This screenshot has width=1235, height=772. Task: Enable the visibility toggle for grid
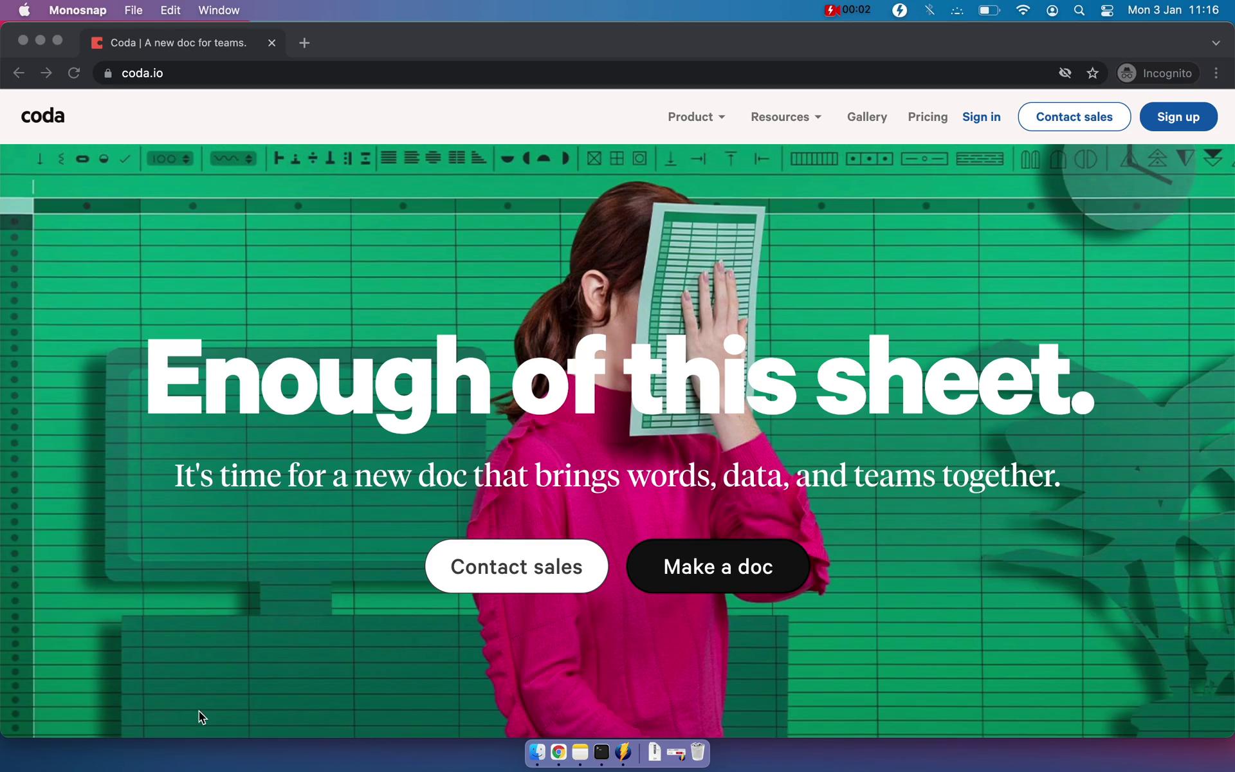617,158
